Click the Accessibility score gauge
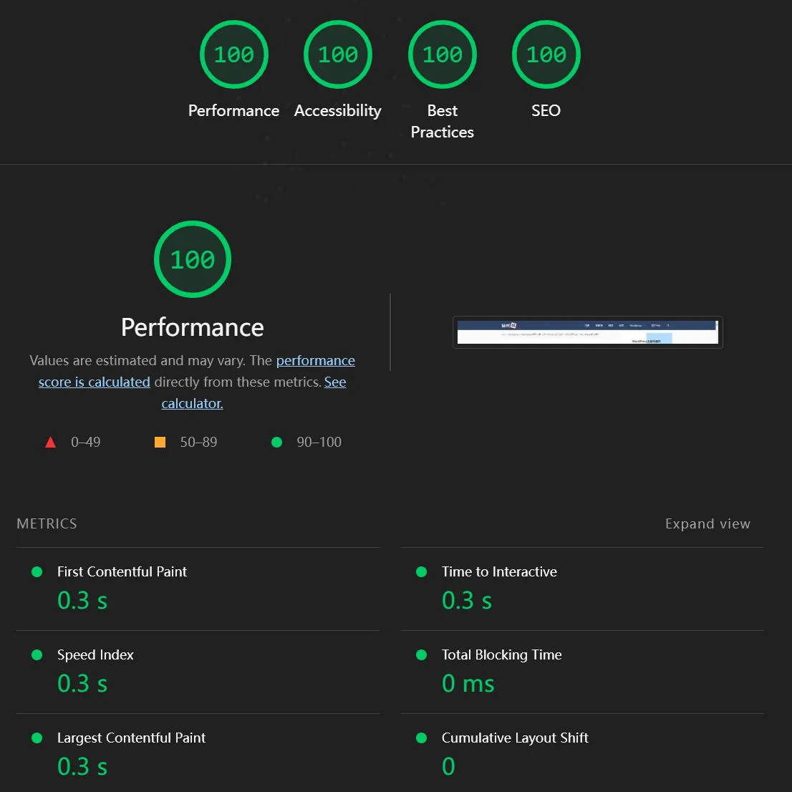 pos(337,54)
